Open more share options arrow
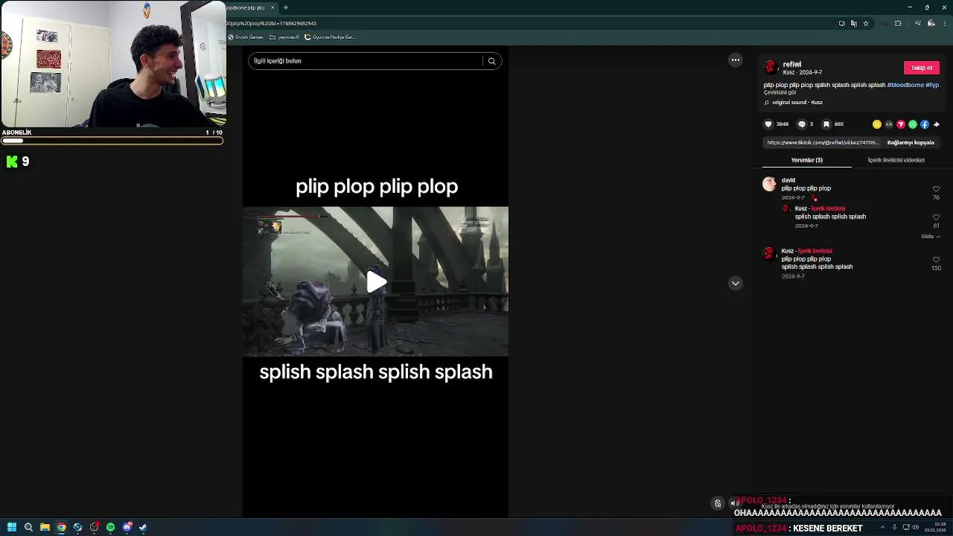The image size is (953, 536). 936,124
